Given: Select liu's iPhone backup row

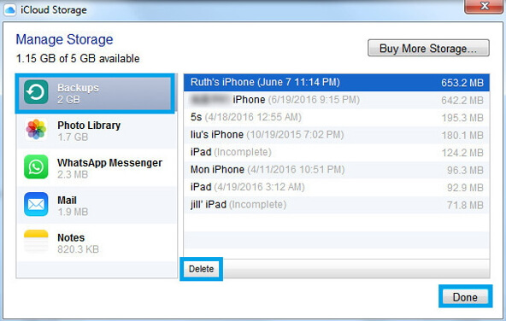Looking at the screenshot, I should pyautogui.click(x=337, y=135).
